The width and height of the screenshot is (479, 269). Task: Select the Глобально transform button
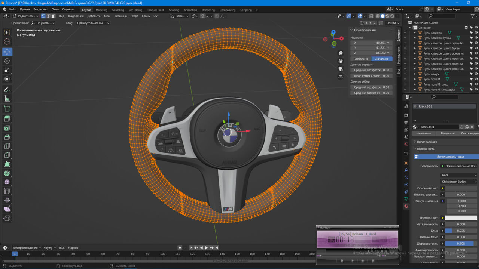point(361,59)
